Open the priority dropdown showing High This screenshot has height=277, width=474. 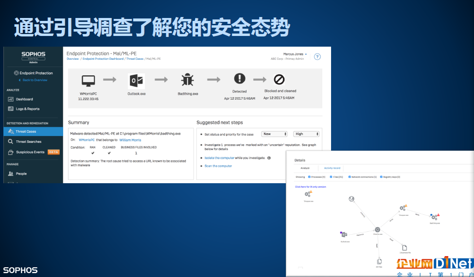point(306,134)
